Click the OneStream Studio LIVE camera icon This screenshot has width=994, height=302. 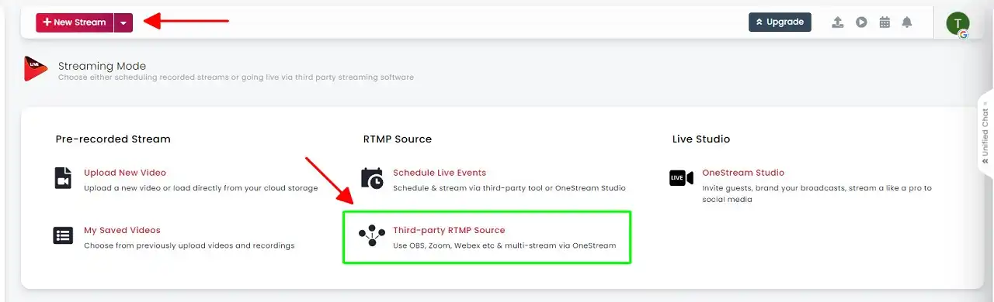(x=681, y=178)
